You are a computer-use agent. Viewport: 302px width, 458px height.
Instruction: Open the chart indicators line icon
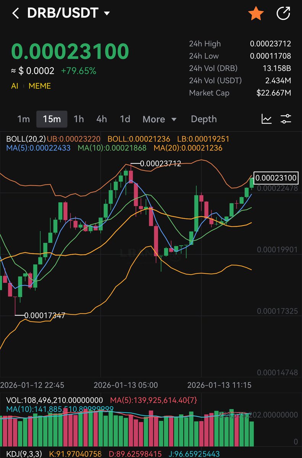click(266, 119)
